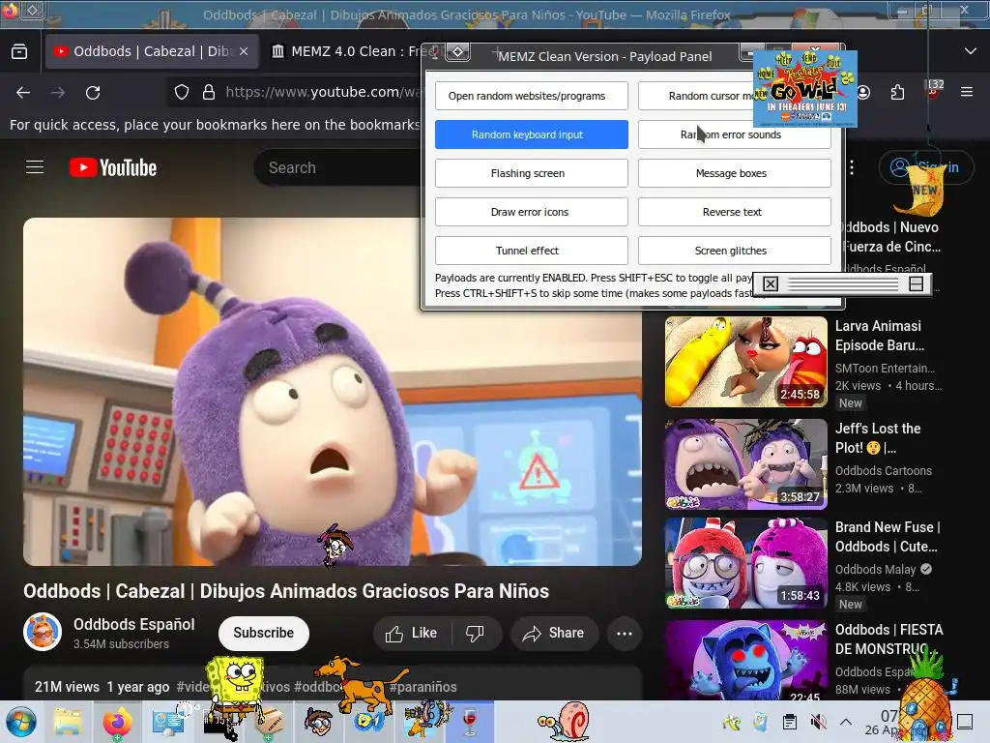This screenshot has height=743, width=990.
Task: Open the tracking protection shield icon
Action: pyautogui.click(x=182, y=92)
